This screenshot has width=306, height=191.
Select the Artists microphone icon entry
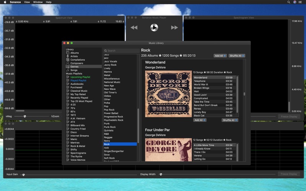click(68, 56)
